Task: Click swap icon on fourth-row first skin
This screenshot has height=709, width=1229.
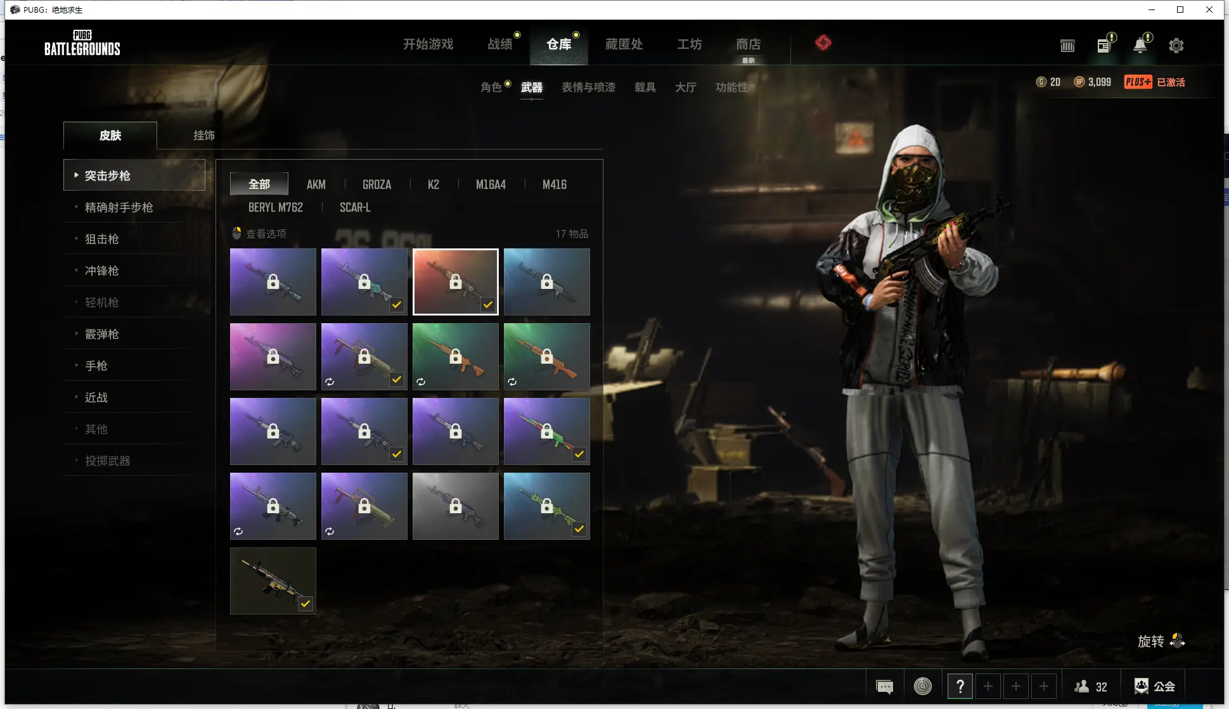Action: [x=238, y=532]
